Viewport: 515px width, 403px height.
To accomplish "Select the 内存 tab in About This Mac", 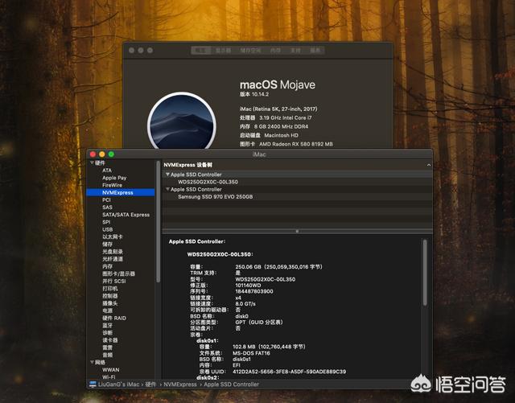I will [275, 51].
